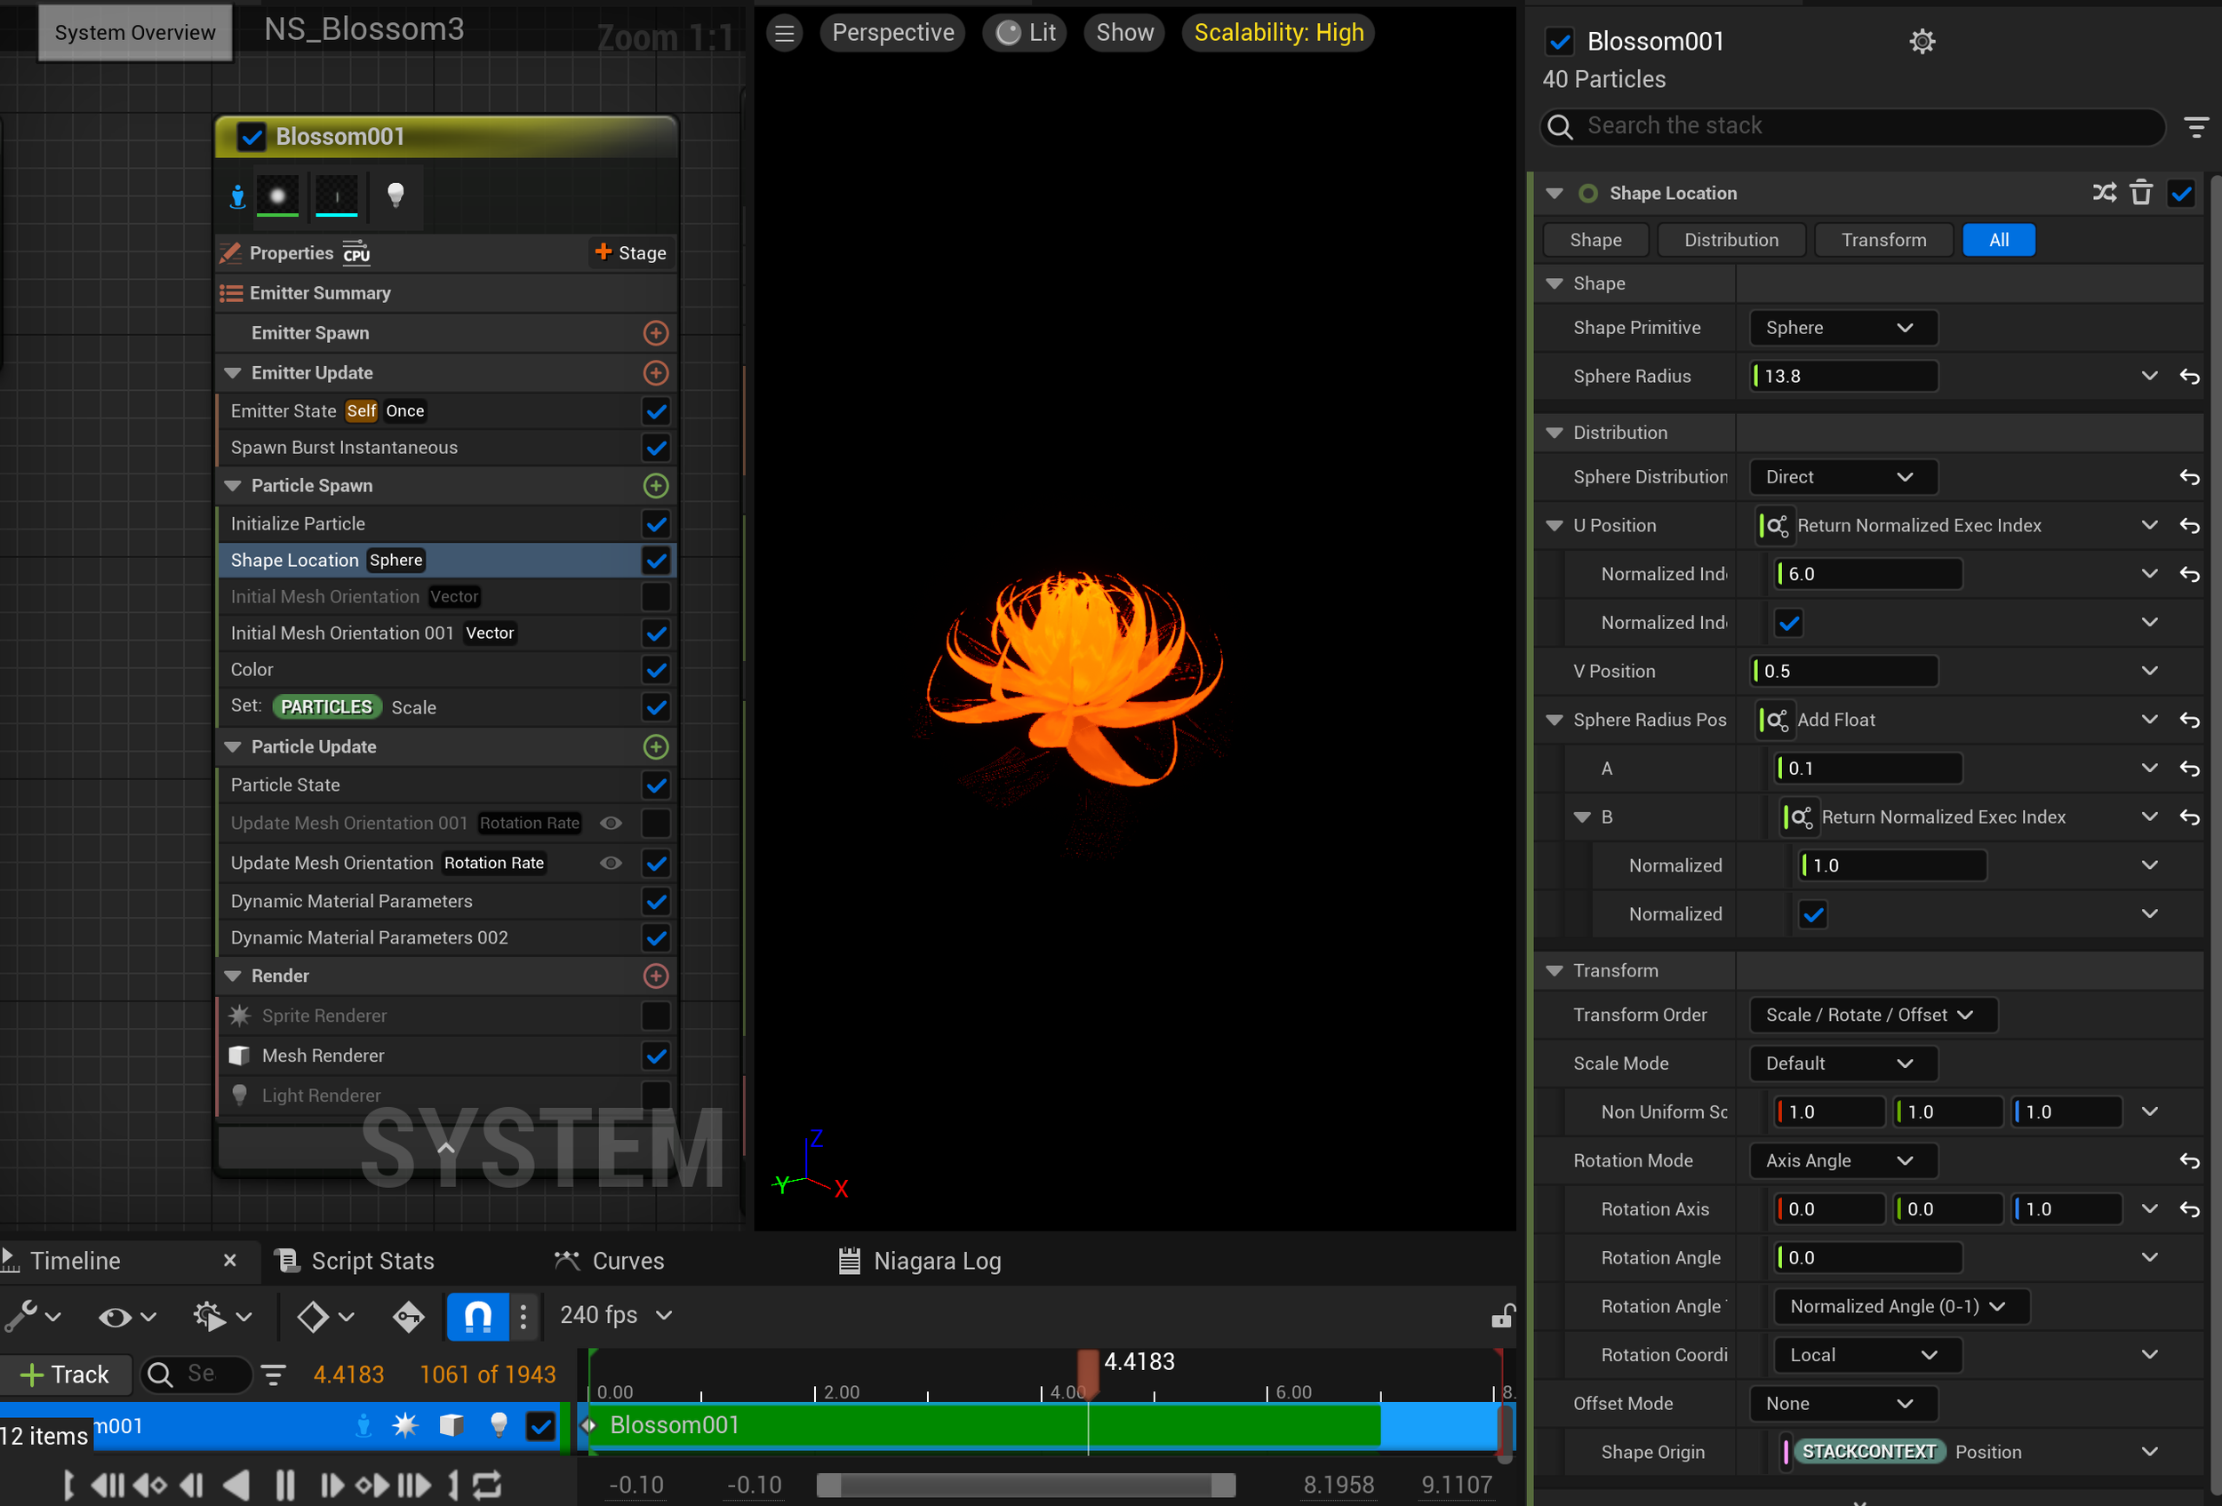The width and height of the screenshot is (2222, 1506).
Task: Open the Rotation Mode Axis Angle dropdown
Action: pos(1842,1160)
